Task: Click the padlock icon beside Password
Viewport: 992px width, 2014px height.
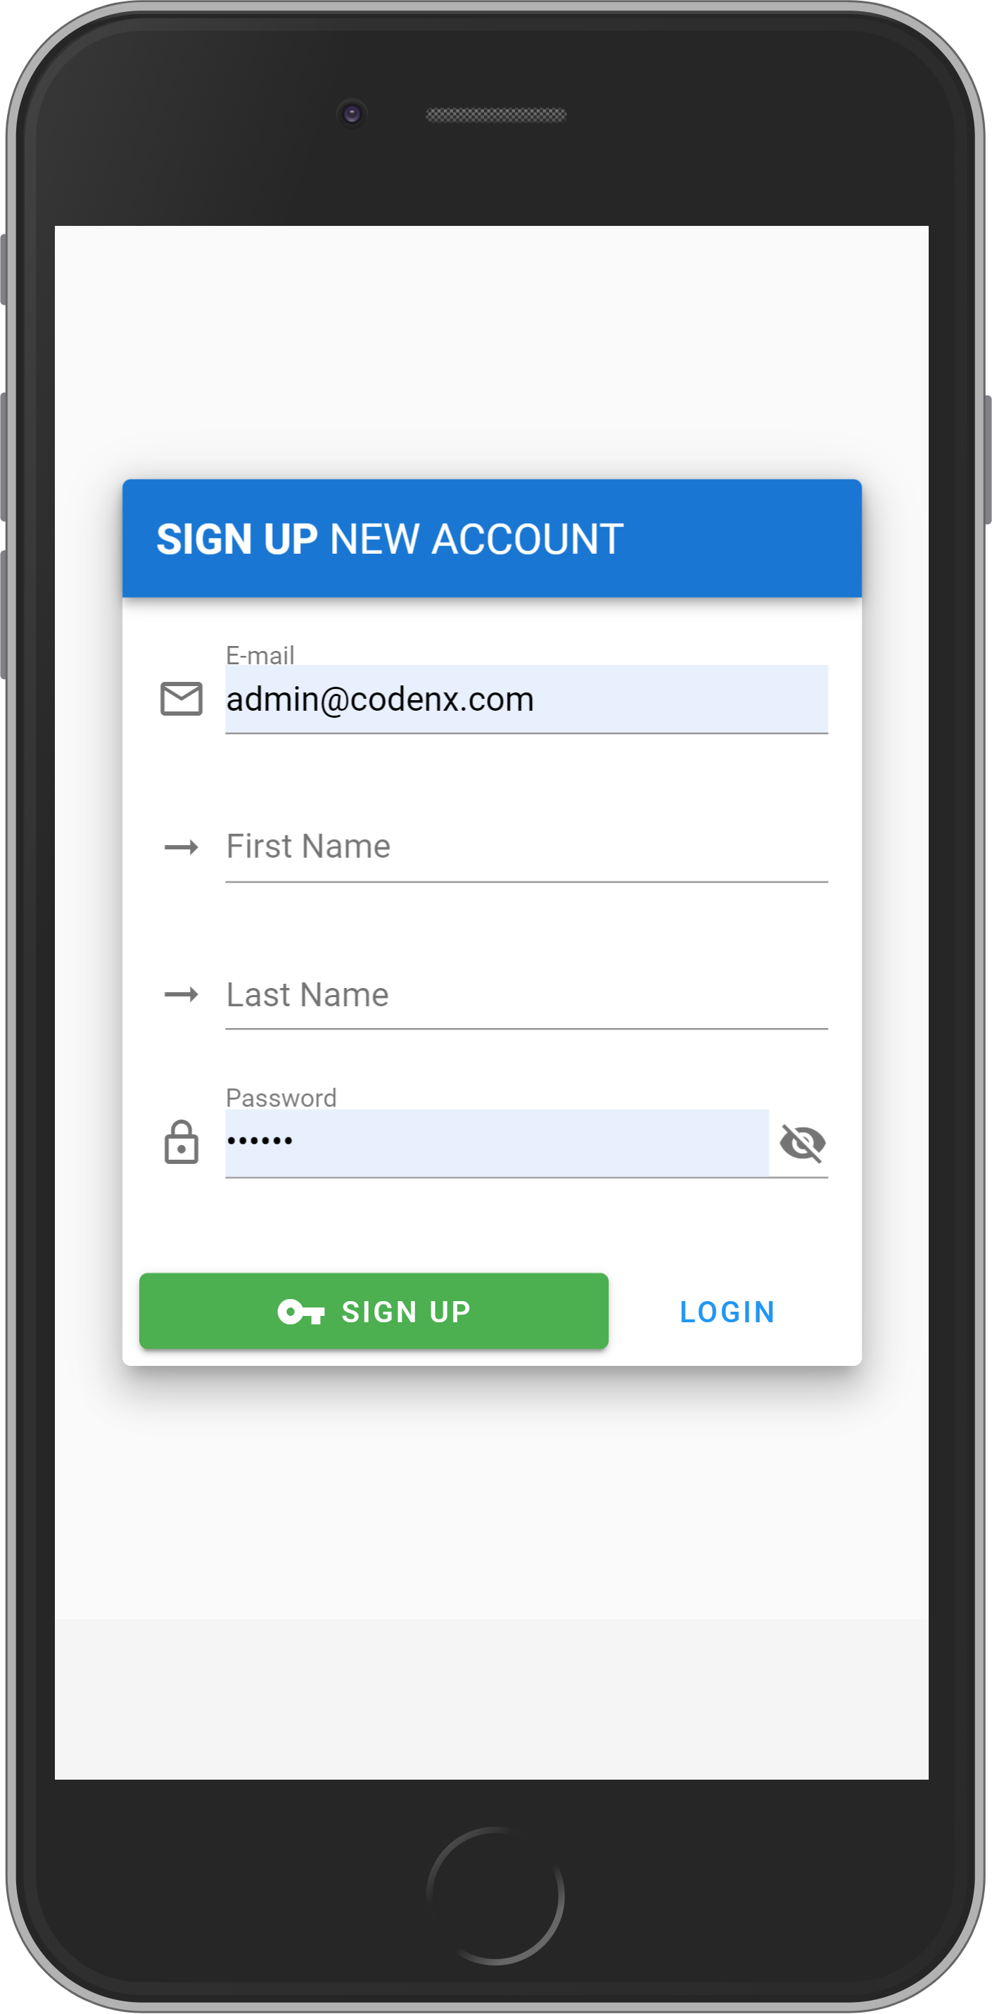Action: 182,1142
